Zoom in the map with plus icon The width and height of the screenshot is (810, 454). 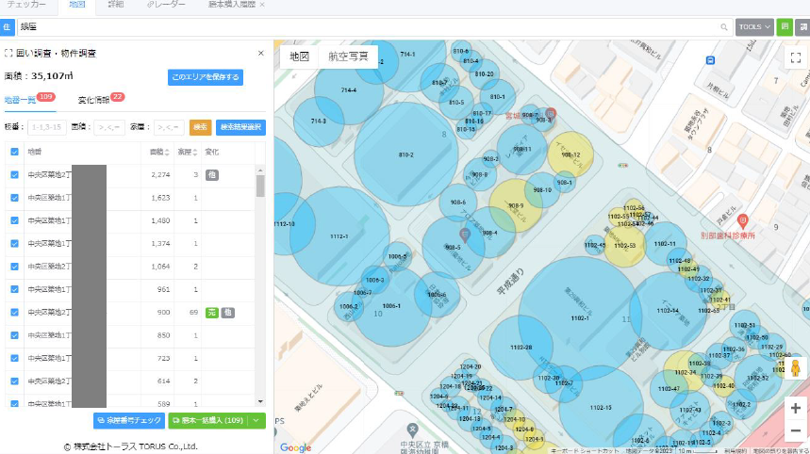[796, 408]
